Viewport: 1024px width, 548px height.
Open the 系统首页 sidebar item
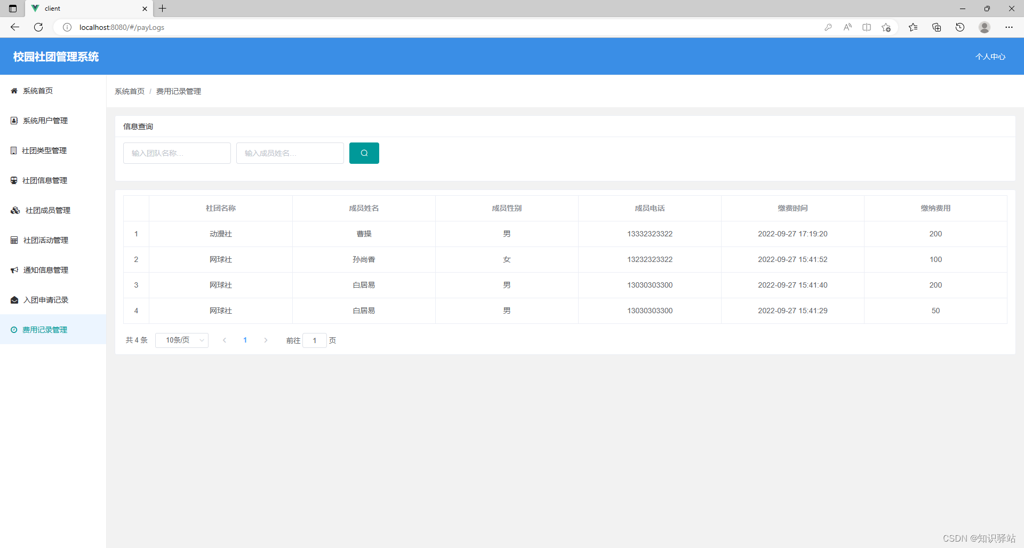pos(53,91)
